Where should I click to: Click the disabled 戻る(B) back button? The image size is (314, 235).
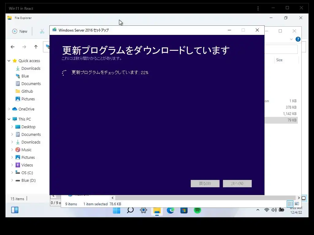205,184
